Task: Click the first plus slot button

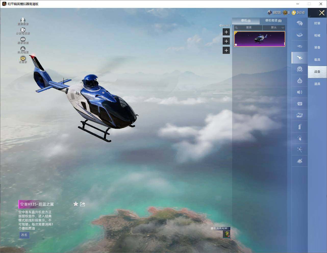Action: pyautogui.click(x=226, y=32)
